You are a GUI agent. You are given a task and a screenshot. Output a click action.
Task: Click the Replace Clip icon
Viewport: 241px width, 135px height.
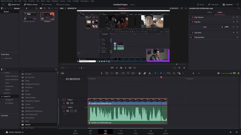point(133,73)
